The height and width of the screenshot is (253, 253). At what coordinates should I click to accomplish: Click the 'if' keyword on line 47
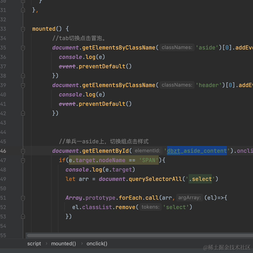click(62, 160)
